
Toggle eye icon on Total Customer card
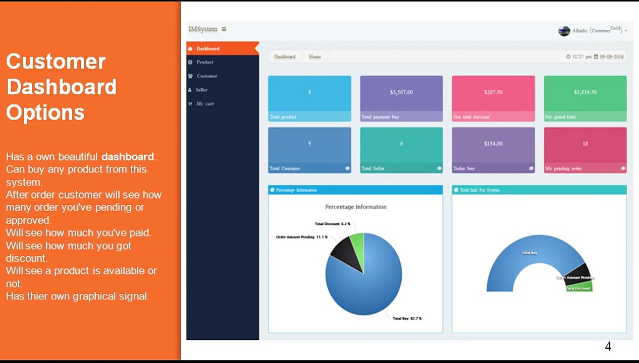pos(347,168)
